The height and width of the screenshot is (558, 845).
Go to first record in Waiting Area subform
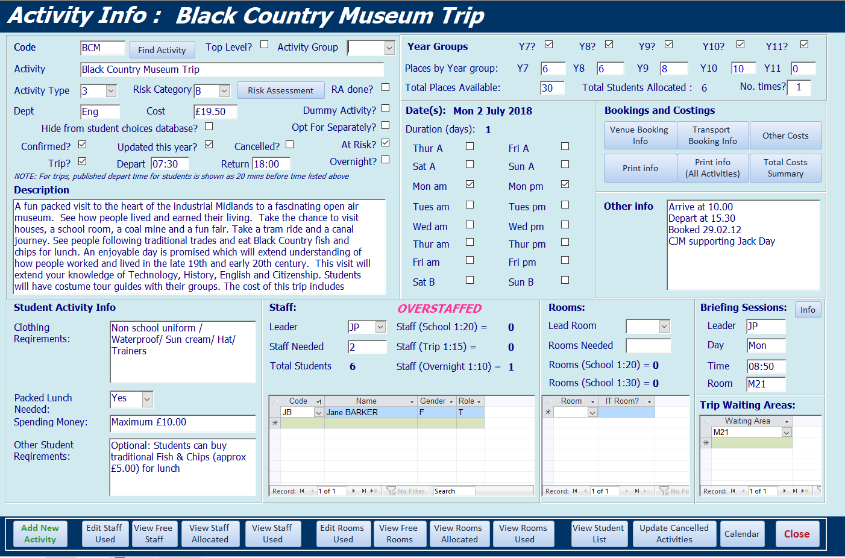pos(733,491)
